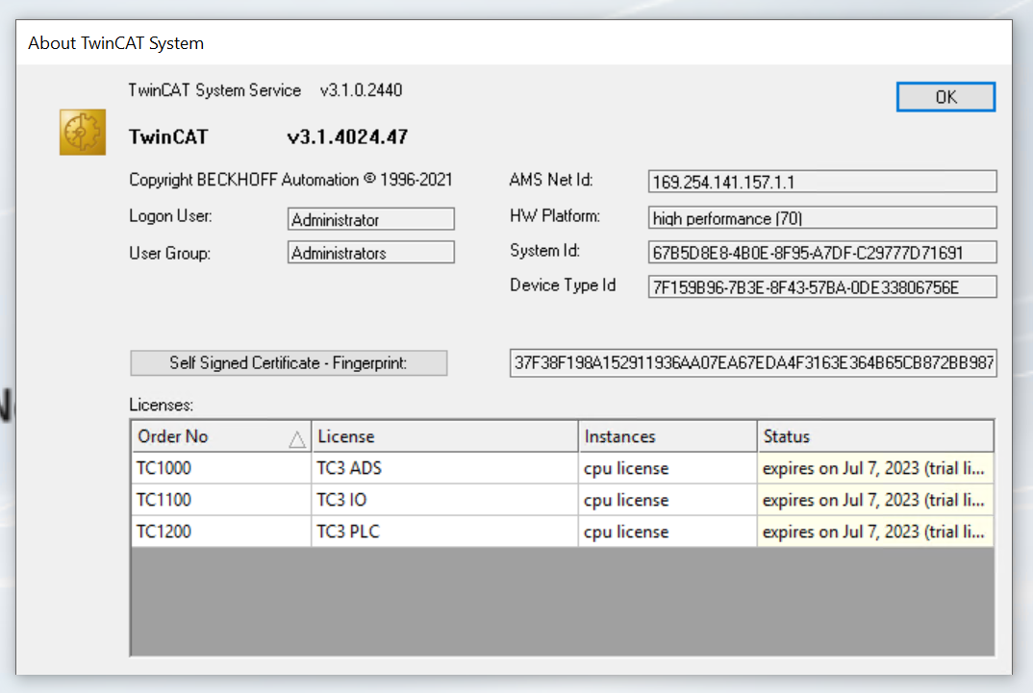Click the Device Type Id value field
1033x693 pixels.
pyautogui.click(x=822, y=287)
